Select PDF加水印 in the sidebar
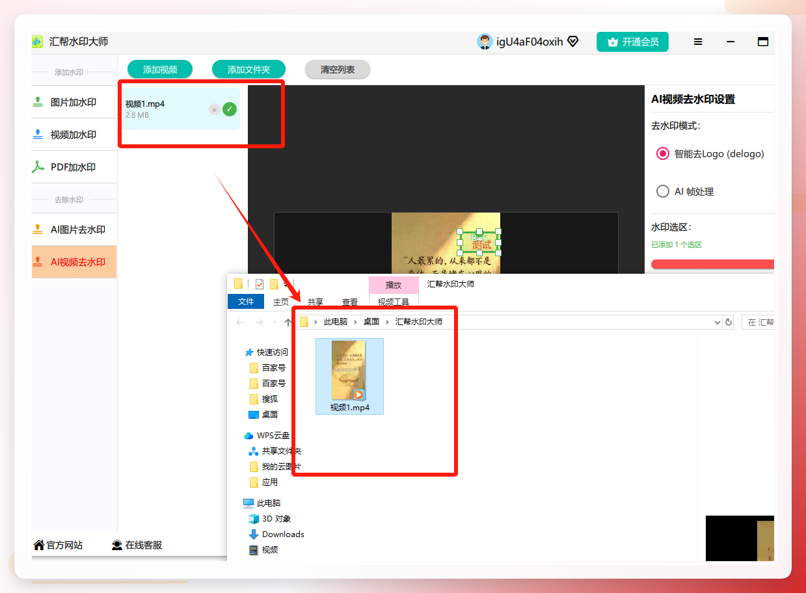Screen dimensions: 806x593 click(74, 167)
